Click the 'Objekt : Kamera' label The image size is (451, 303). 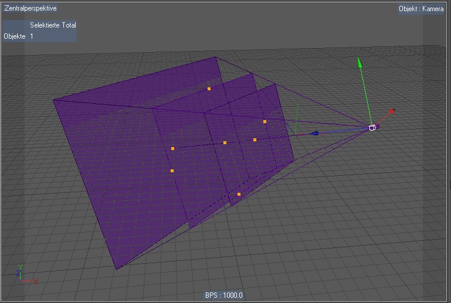[x=421, y=9]
